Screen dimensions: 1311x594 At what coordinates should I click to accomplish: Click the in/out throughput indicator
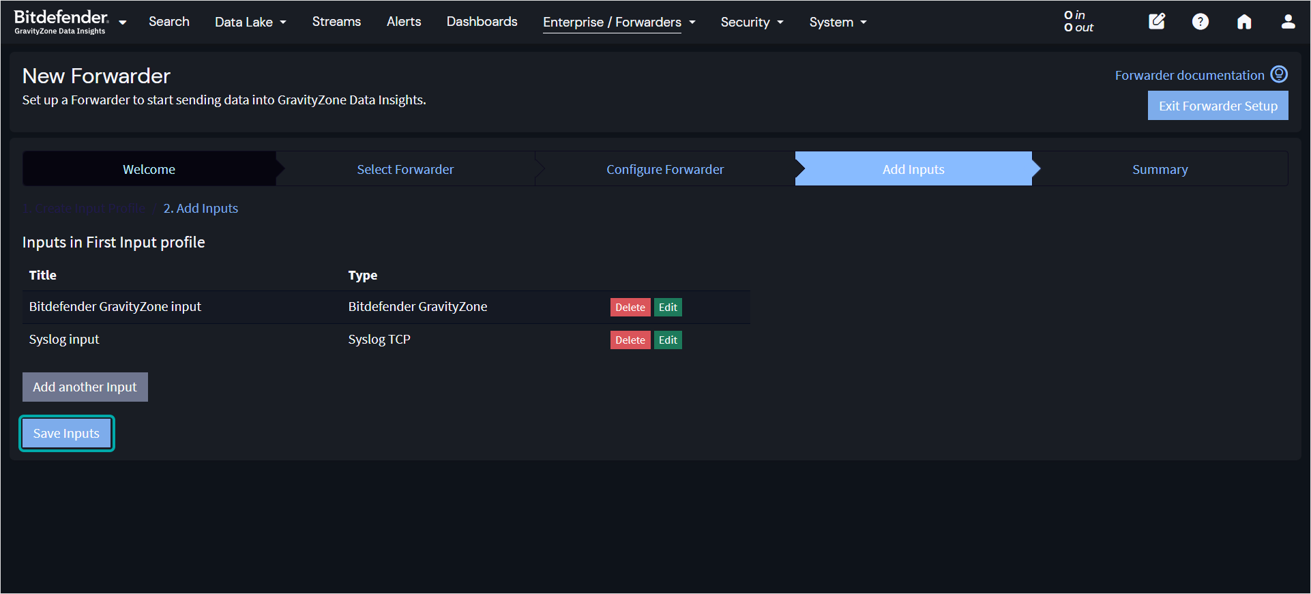1078,21
